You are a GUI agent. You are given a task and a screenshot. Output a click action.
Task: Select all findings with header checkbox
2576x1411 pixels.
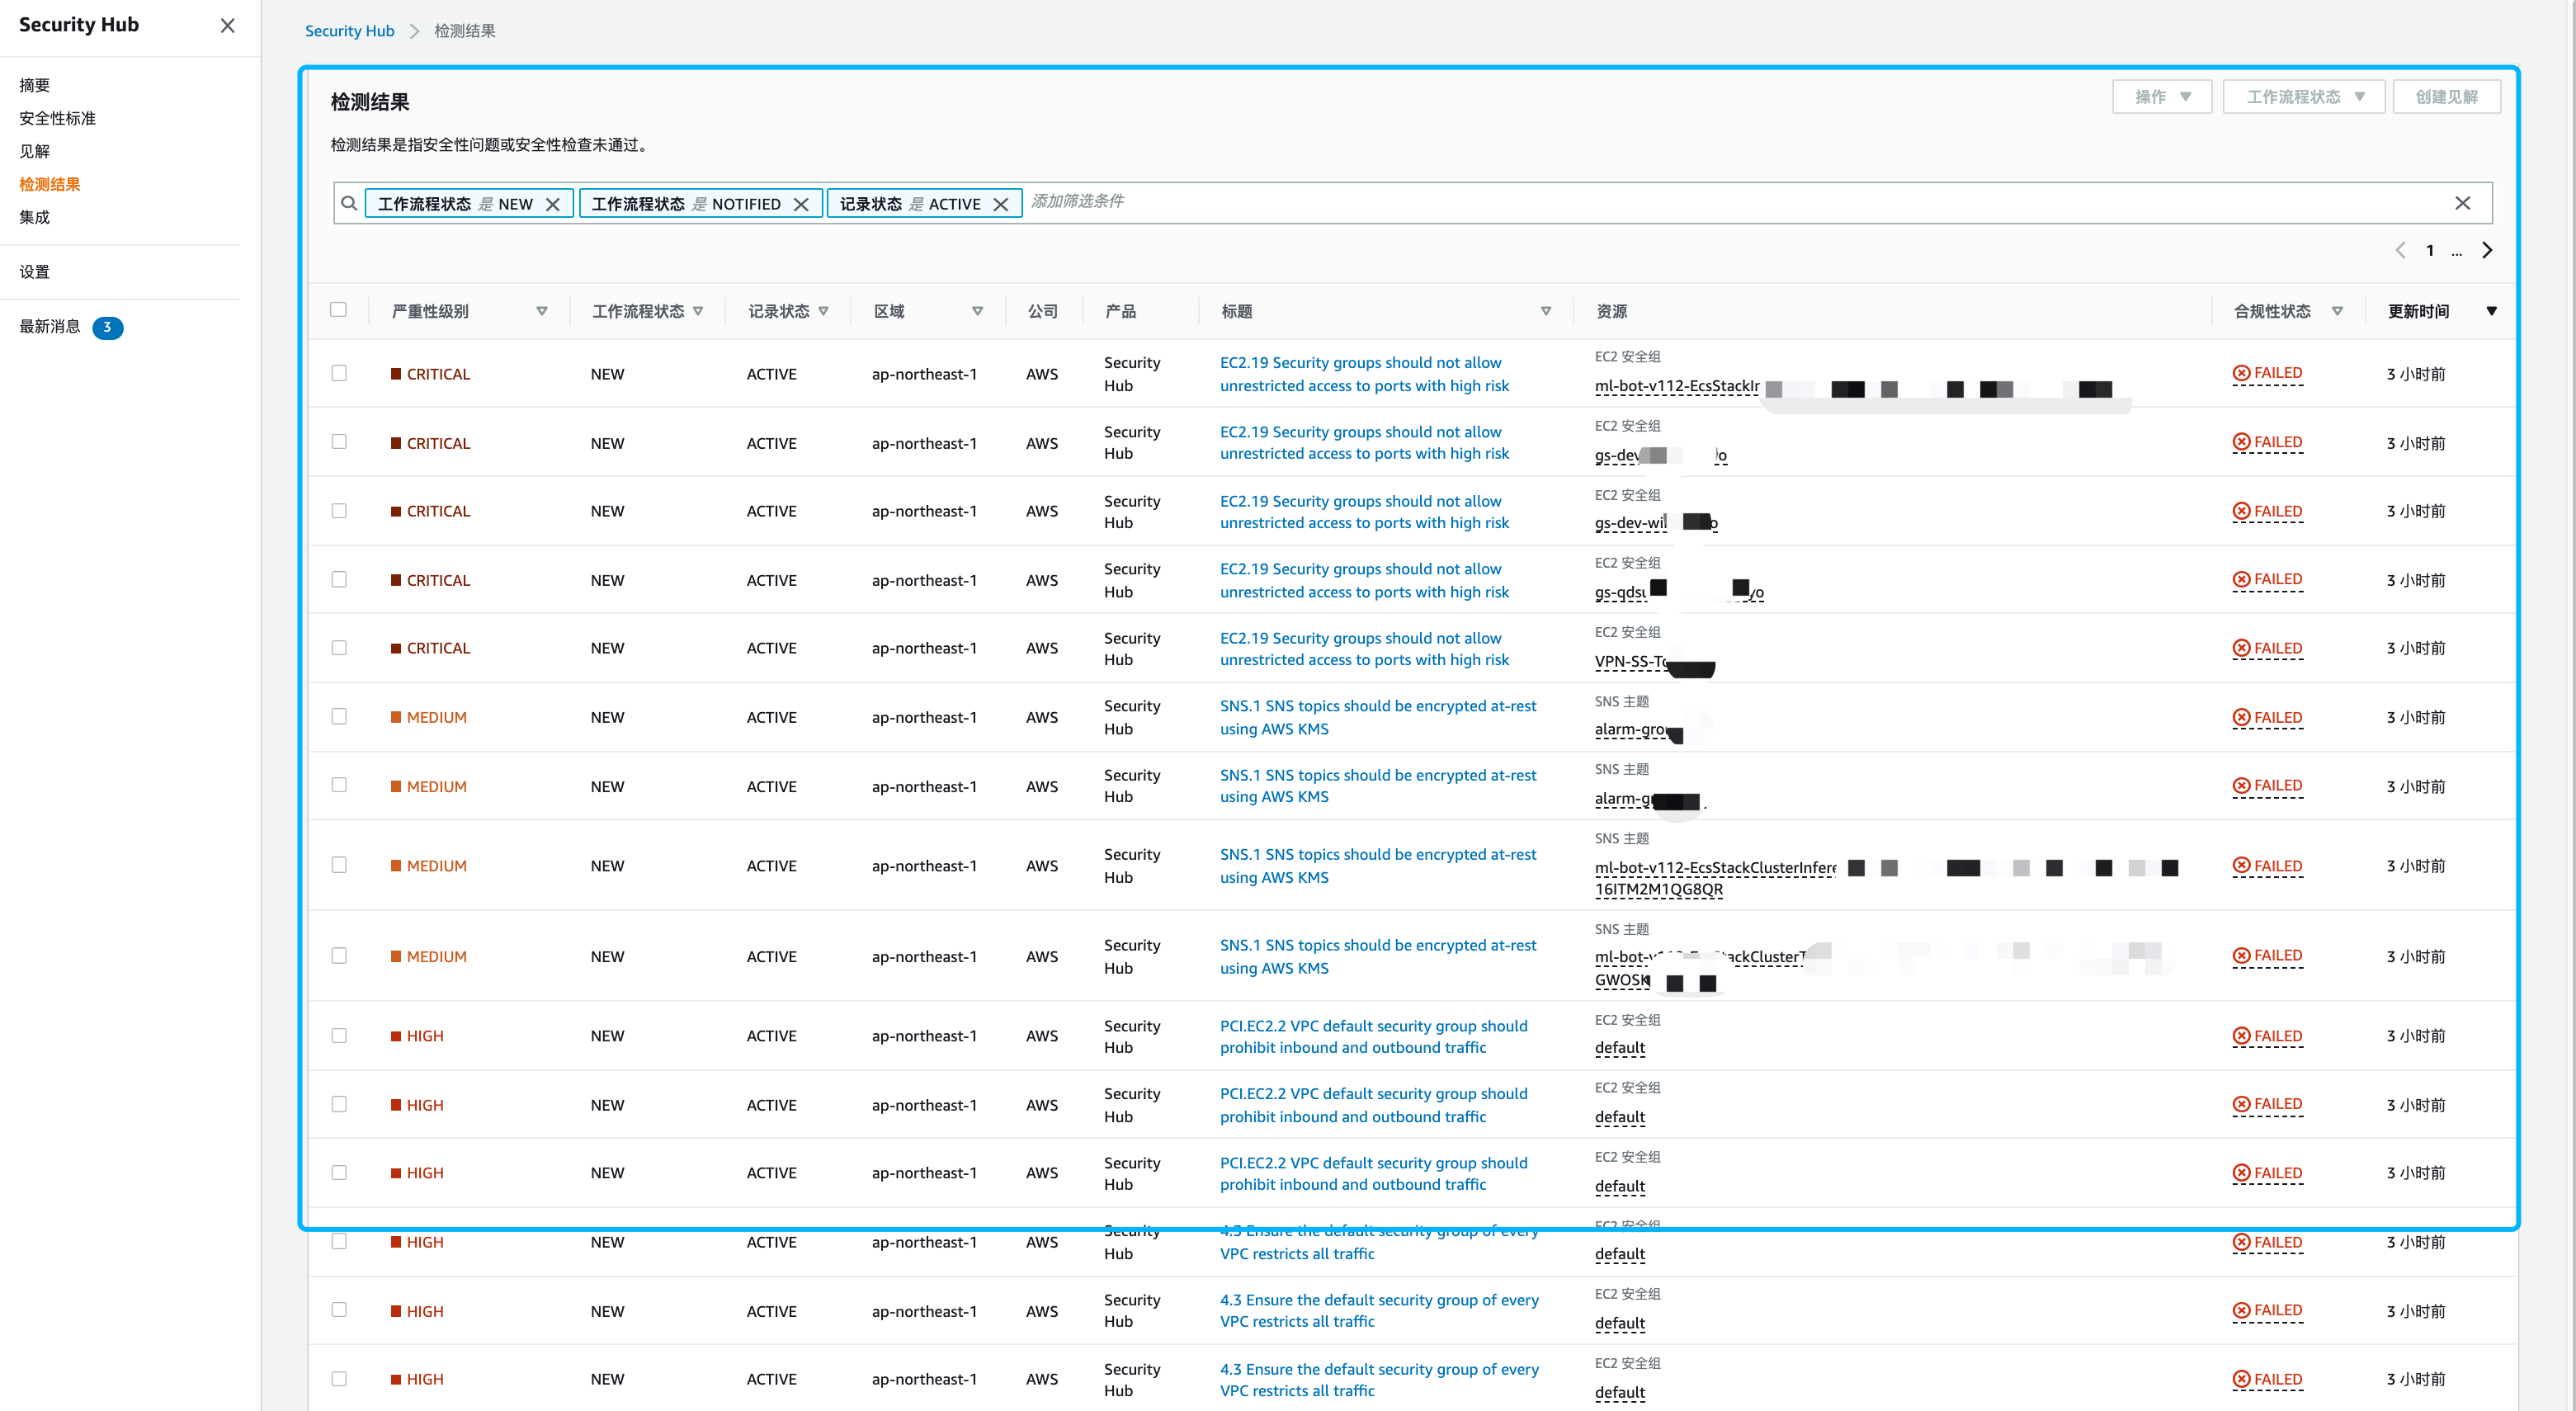(339, 310)
